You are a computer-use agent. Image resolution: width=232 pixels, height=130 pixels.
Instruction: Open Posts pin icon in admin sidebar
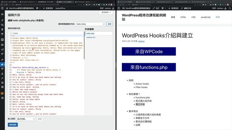click(2, 20)
